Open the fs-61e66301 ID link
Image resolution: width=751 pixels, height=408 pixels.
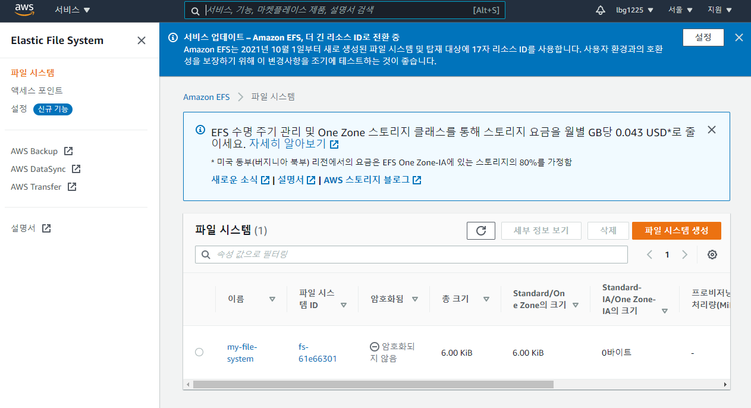coord(318,353)
